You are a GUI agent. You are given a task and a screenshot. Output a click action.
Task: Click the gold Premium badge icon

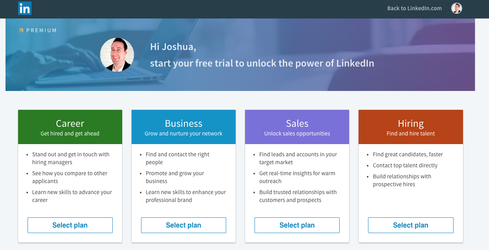tap(21, 30)
